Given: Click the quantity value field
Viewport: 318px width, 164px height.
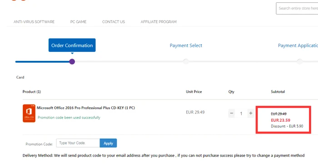Looking at the screenshot, I should pos(241,114).
